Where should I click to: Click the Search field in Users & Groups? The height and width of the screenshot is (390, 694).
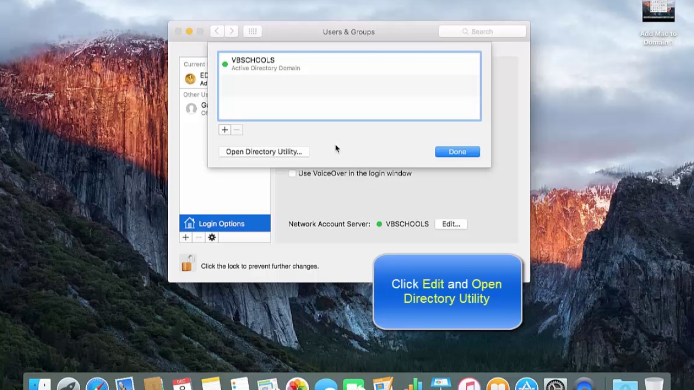pyautogui.click(x=483, y=31)
